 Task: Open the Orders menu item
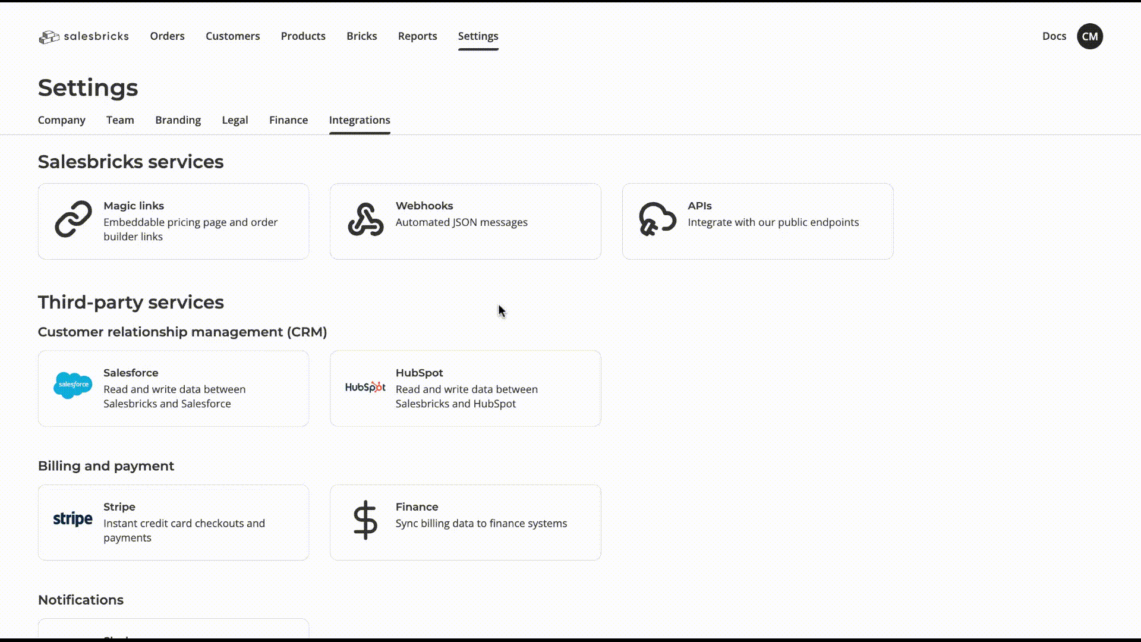[x=167, y=36]
